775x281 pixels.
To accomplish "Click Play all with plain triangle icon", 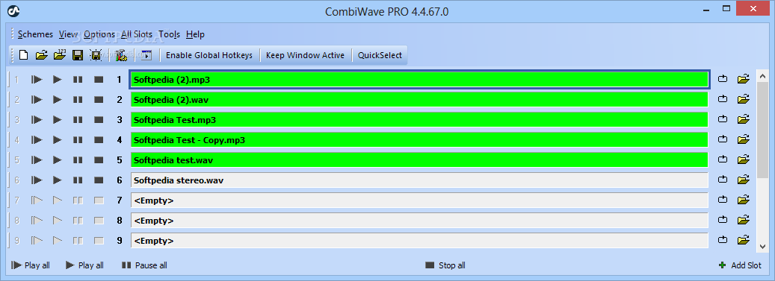I will [84, 265].
